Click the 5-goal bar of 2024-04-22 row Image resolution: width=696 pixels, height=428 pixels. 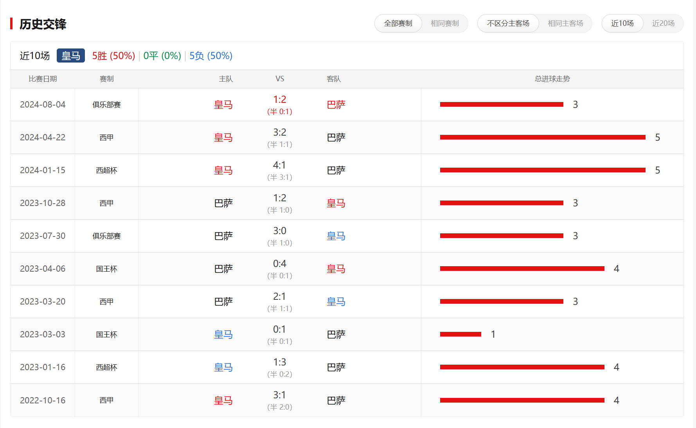543,137
